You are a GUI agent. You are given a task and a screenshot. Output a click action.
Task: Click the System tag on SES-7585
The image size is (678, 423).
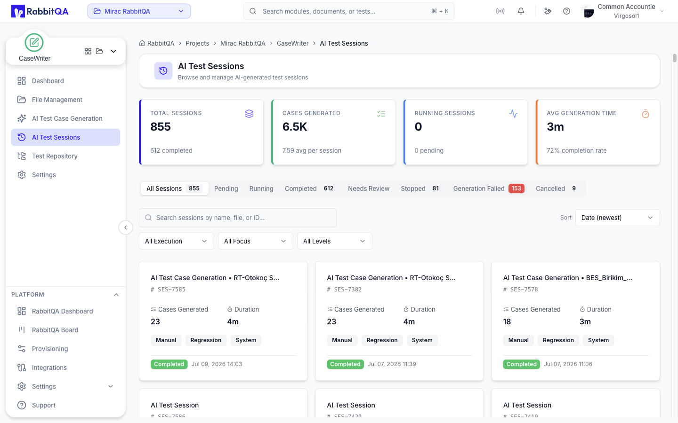(246, 340)
